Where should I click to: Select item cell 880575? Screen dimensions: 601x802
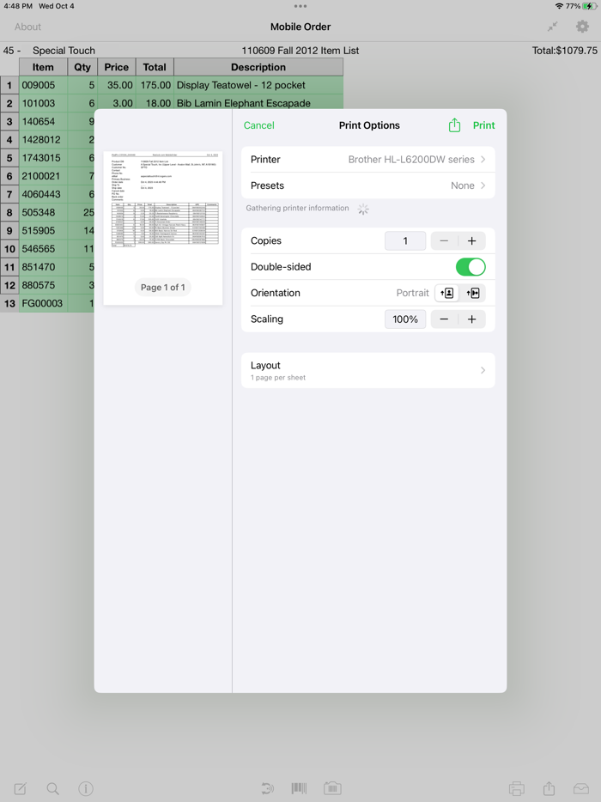pos(43,285)
